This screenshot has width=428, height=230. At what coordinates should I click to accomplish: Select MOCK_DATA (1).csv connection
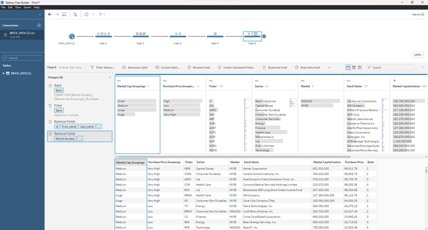22,35
